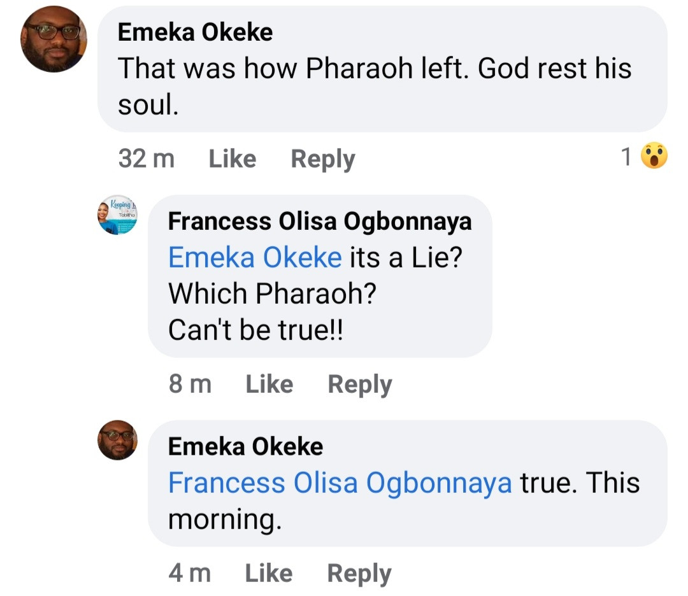This screenshot has width=688, height=596.
Task: Click blue Francess Olisa Ogbonnaya mention tag
Action: click(340, 483)
